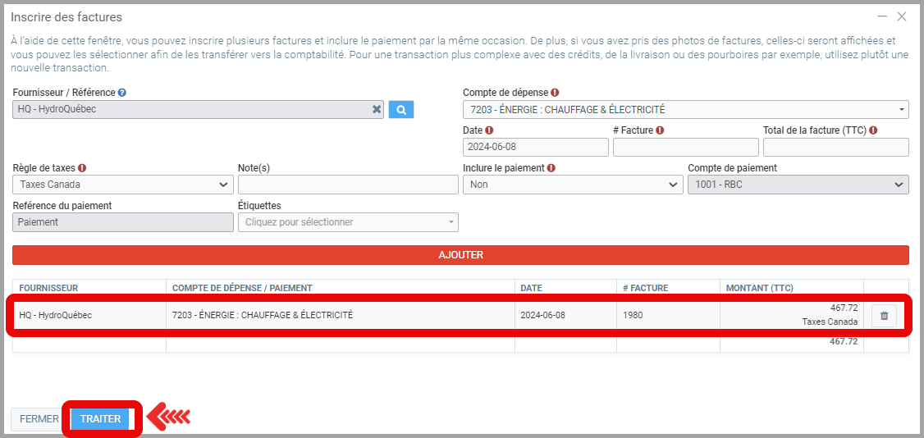Click the TRAITER button
Screen dimensions: 924x438
click(100, 419)
